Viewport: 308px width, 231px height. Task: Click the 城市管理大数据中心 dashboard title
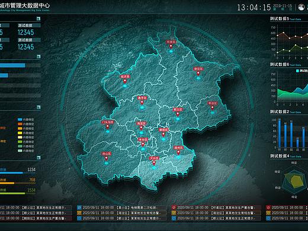point(25,5)
